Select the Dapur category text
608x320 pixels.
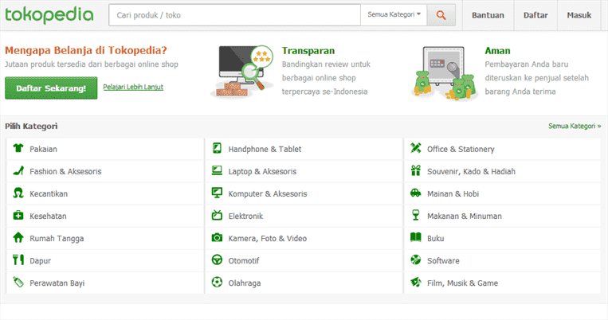point(41,261)
